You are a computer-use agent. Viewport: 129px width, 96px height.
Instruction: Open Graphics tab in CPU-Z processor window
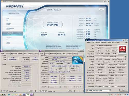(x=70, y=54)
